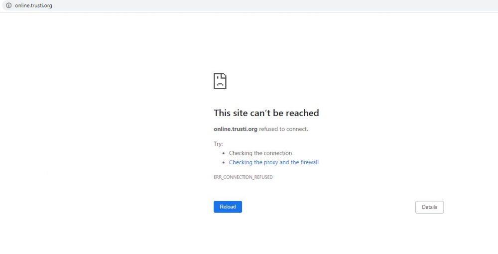Click the ERR_CONNECTION_REFUSED error code
Viewport: 498px width, 254px height.
pos(243,177)
